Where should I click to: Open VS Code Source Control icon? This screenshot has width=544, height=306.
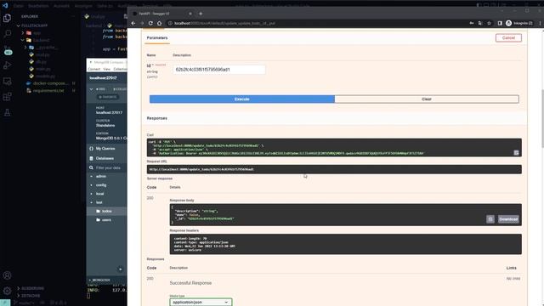[x=8, y=50]
